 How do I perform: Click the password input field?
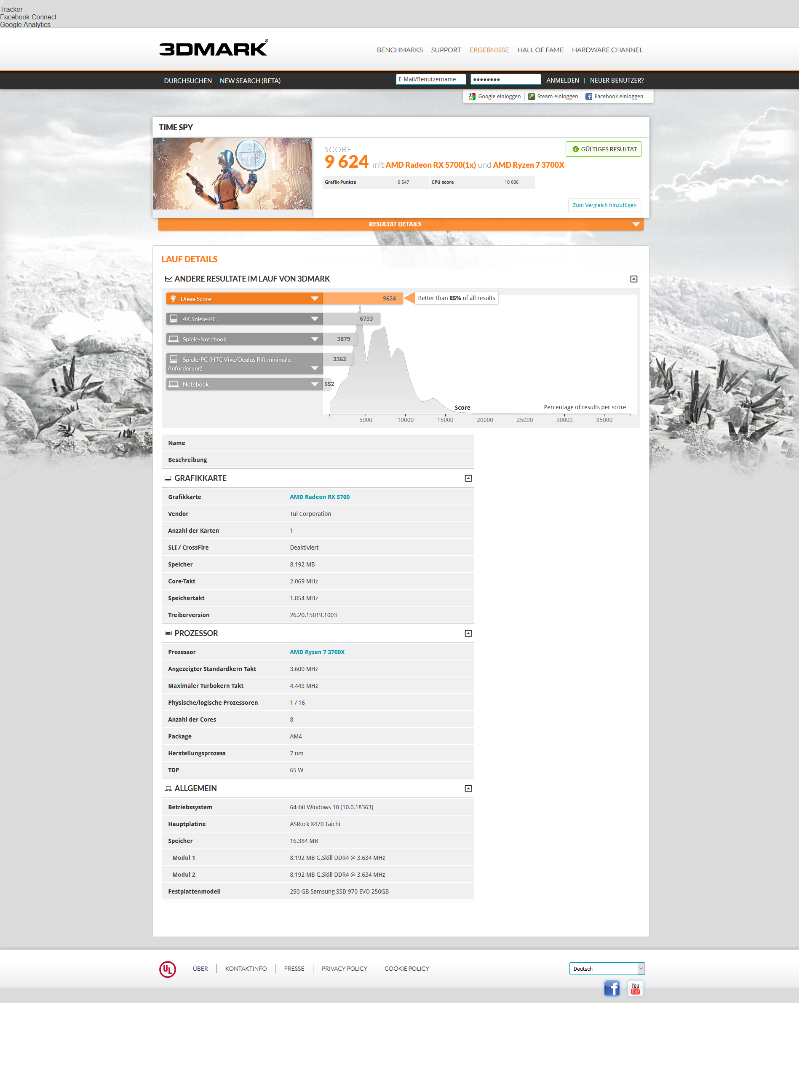coord(505,79)
